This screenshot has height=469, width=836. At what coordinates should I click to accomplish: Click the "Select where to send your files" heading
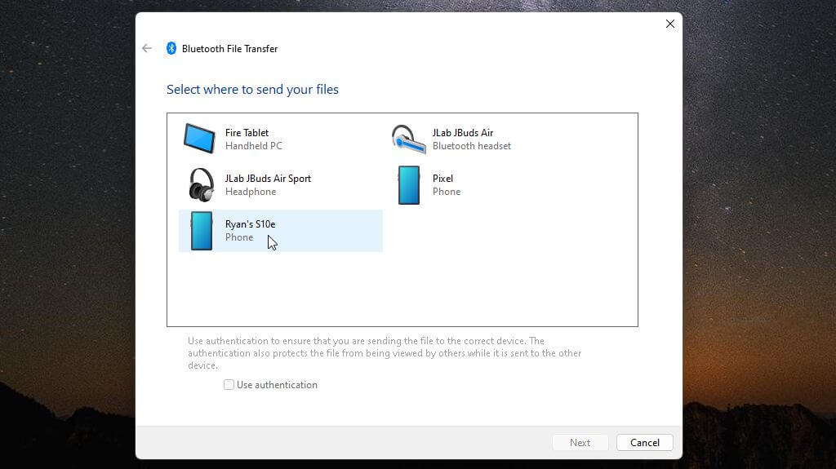click(x=253, y=89)
